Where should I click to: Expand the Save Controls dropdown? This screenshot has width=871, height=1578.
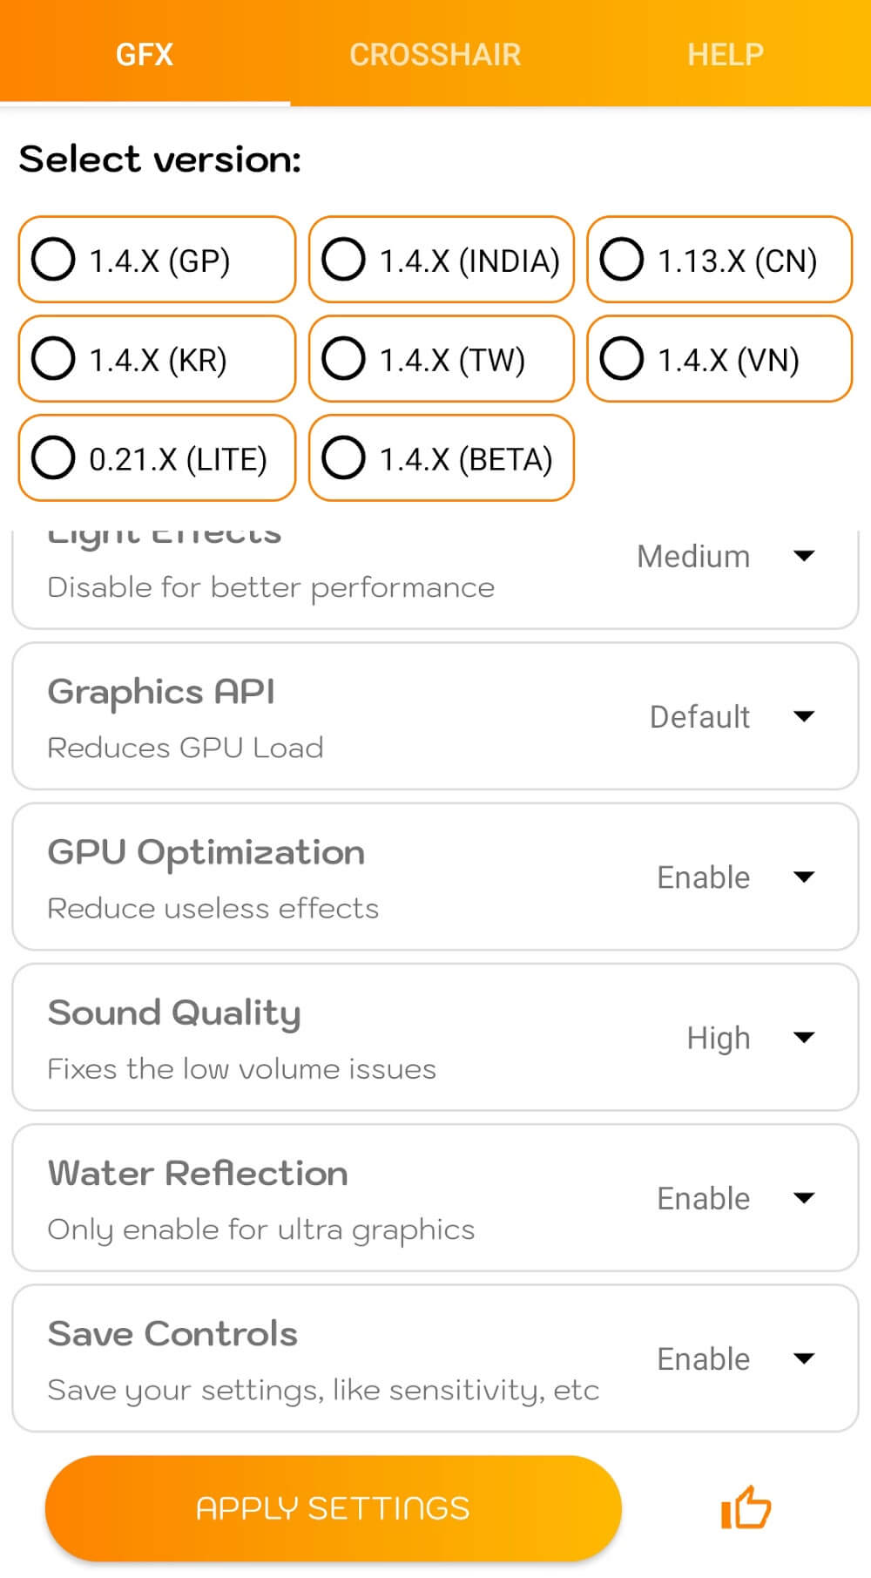(735, 1358)
